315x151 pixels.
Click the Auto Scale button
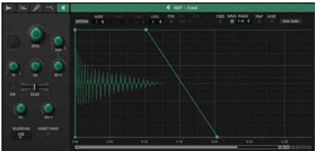[x=290, y=21]
